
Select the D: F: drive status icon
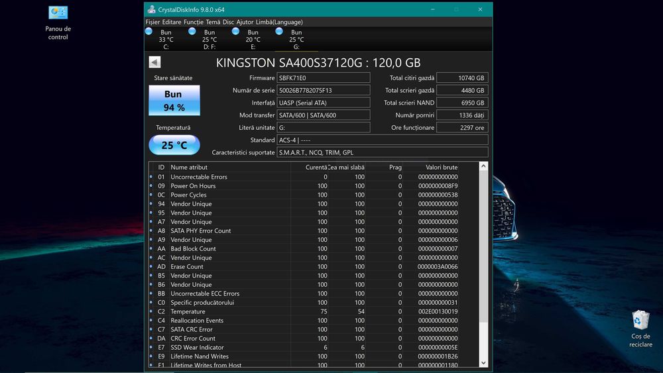tap(192, 31)
